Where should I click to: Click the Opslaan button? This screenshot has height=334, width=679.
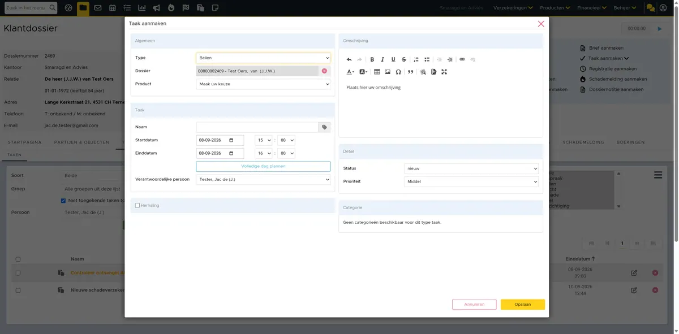(523, 305)
